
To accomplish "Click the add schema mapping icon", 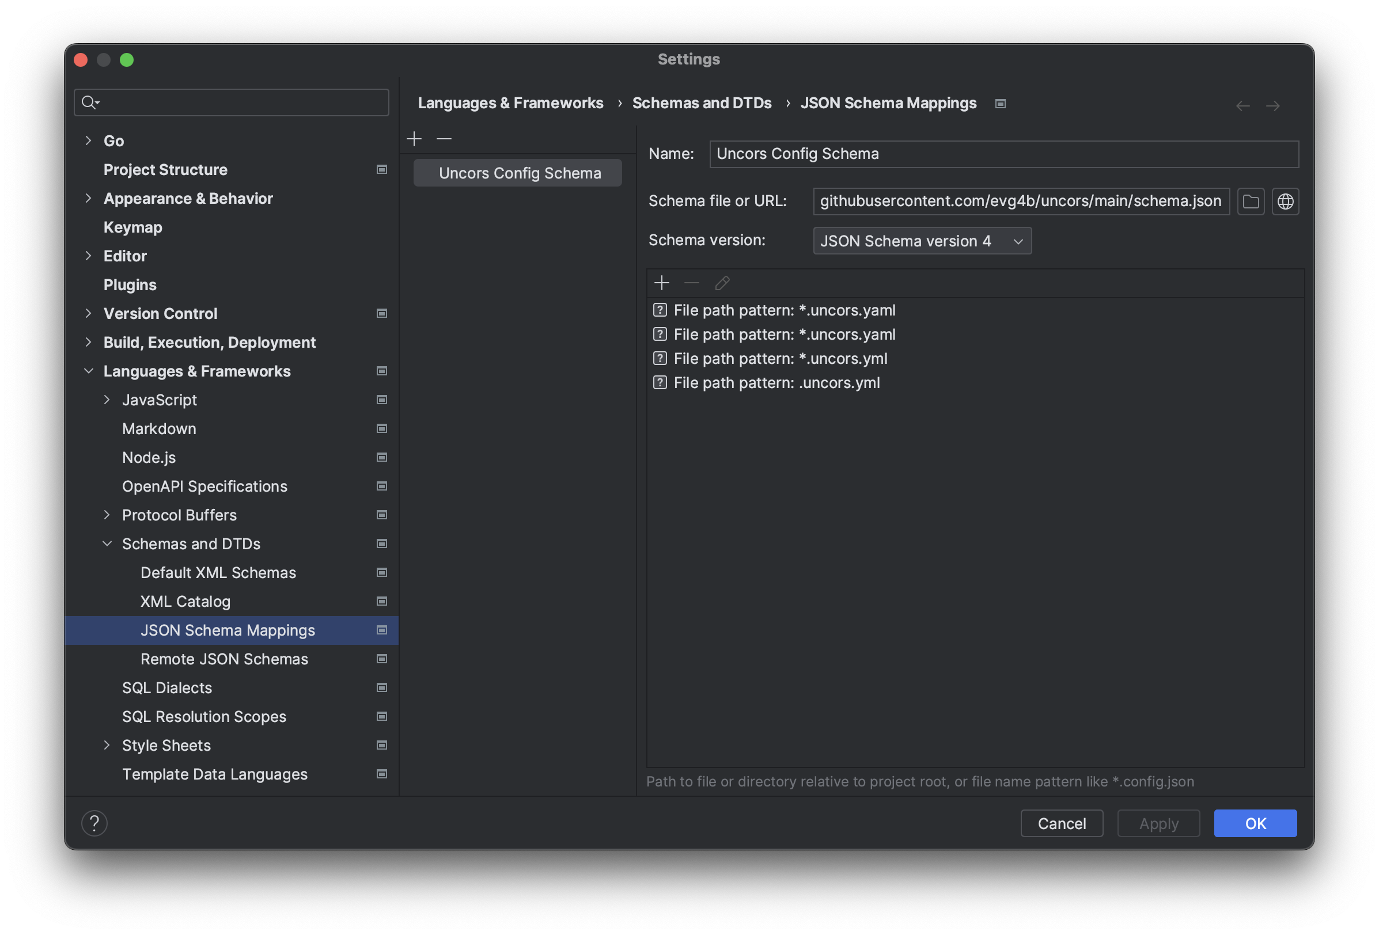I will coord(414,136).
